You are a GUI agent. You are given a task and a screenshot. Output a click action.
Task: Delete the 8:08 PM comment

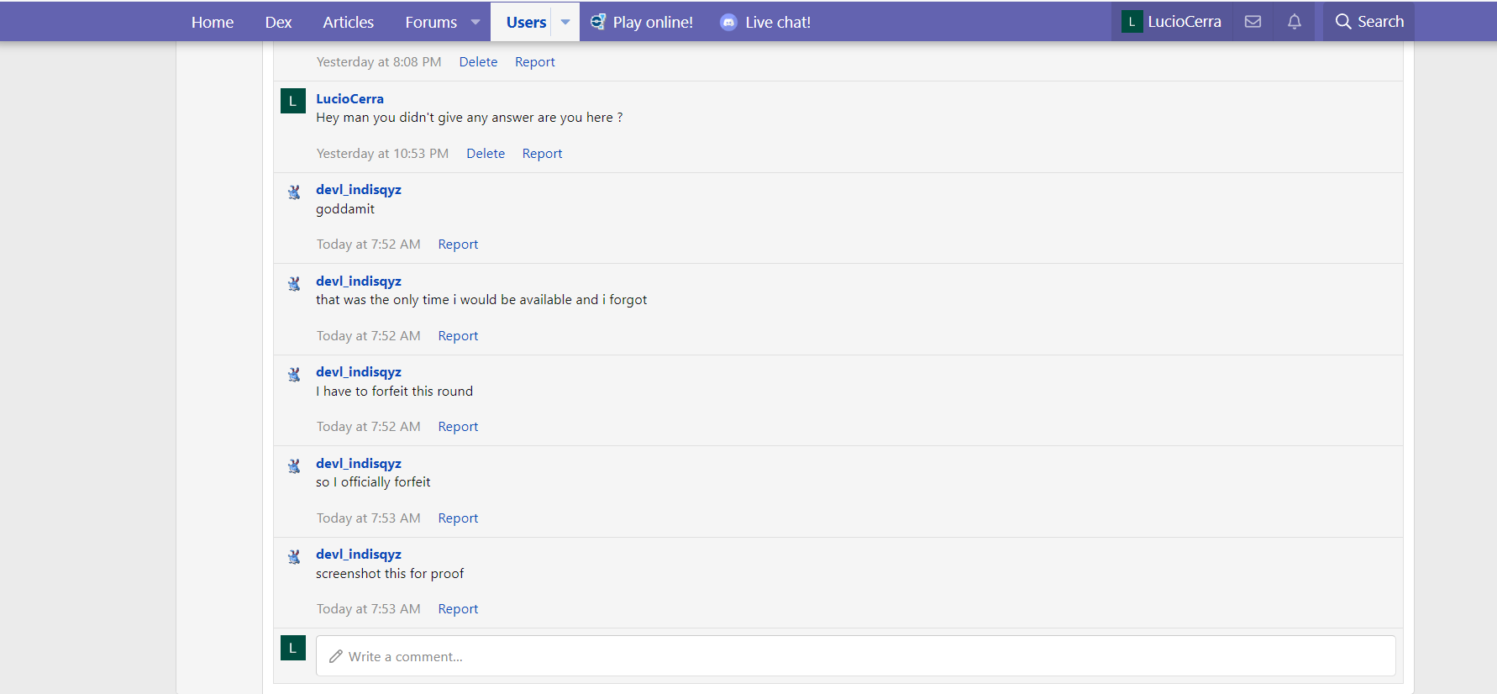pos(478,62)
